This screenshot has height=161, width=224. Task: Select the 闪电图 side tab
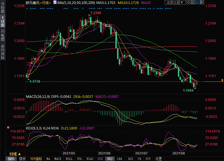click(x=3, y=35)
